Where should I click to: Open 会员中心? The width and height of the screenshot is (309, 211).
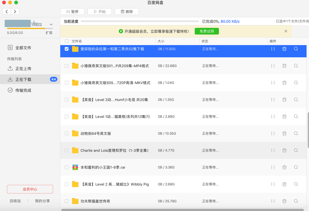coord(30,189)
